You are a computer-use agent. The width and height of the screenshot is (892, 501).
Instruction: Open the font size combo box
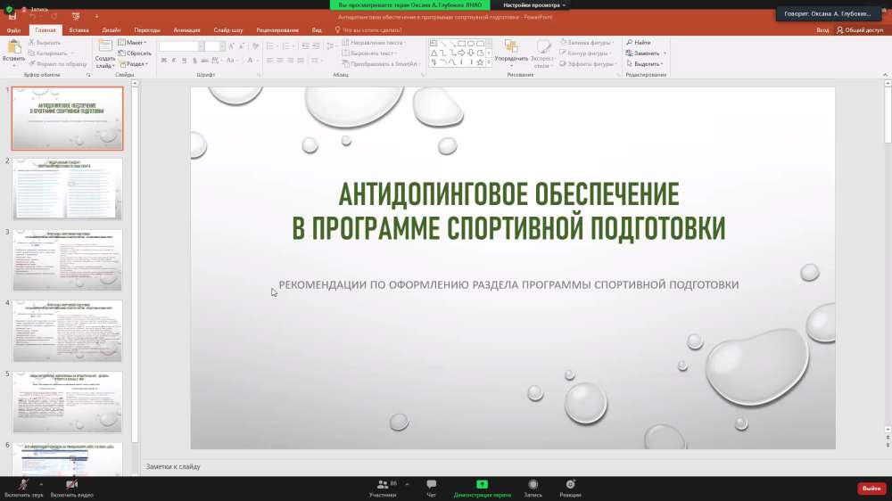[214, 46]
